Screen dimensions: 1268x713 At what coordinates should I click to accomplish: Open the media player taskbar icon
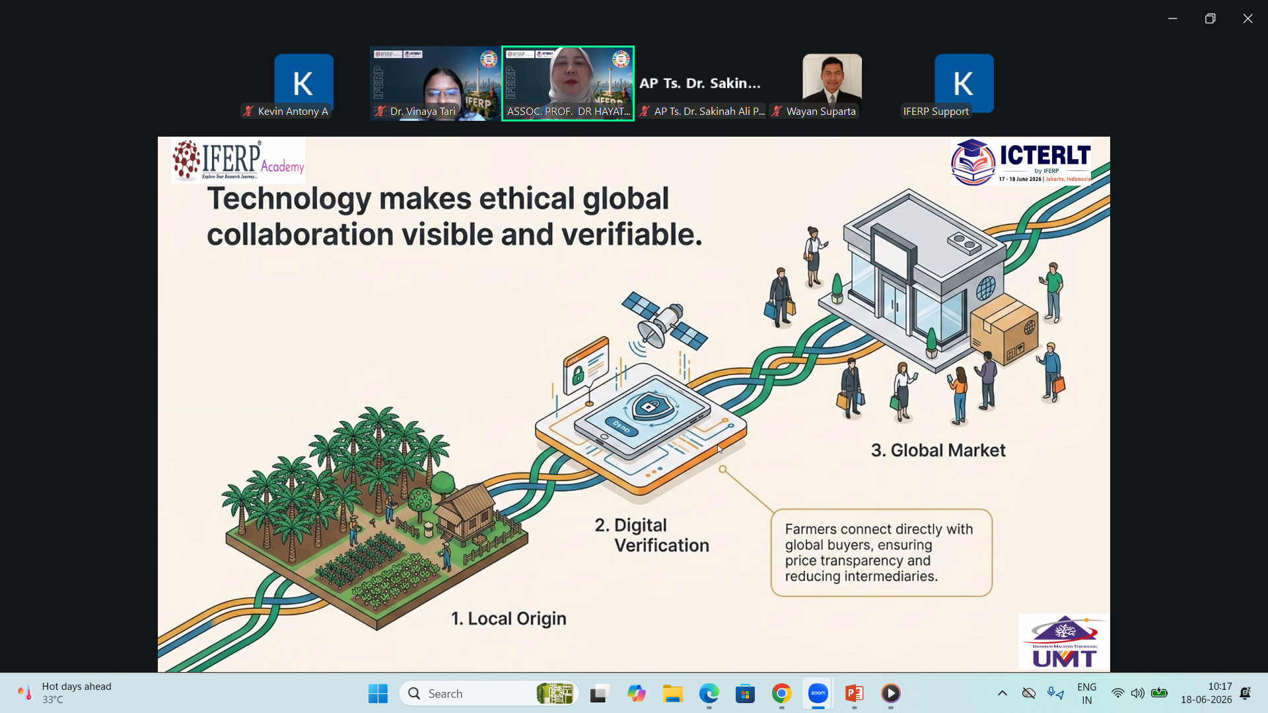(890, 693)
